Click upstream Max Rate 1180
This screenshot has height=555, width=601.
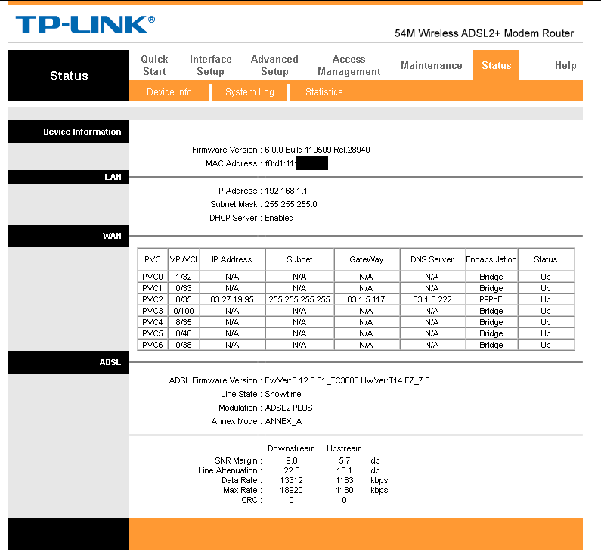(344, 490)
